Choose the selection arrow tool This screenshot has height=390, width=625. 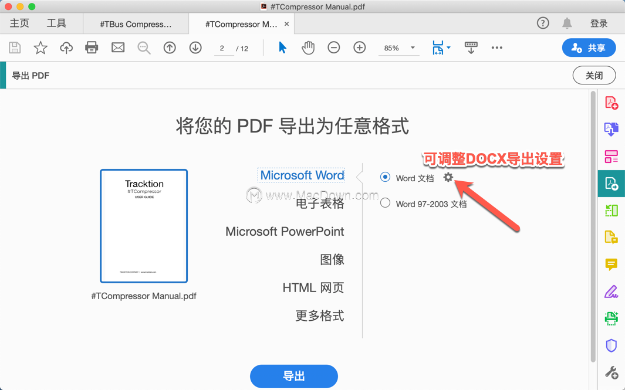tap(283, 48)
